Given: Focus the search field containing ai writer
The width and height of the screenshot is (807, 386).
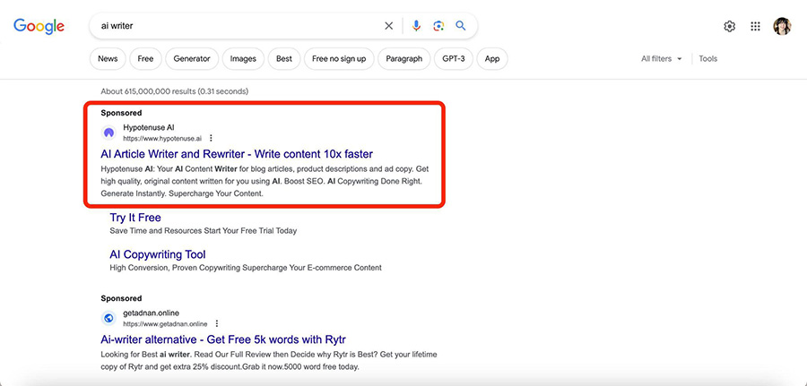Looking at the screenshot, I should click(237, 26).
